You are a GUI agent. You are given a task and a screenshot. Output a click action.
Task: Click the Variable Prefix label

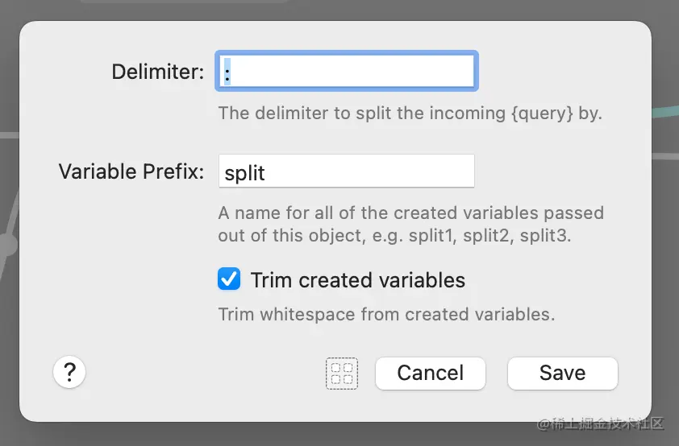coord(131,171)
